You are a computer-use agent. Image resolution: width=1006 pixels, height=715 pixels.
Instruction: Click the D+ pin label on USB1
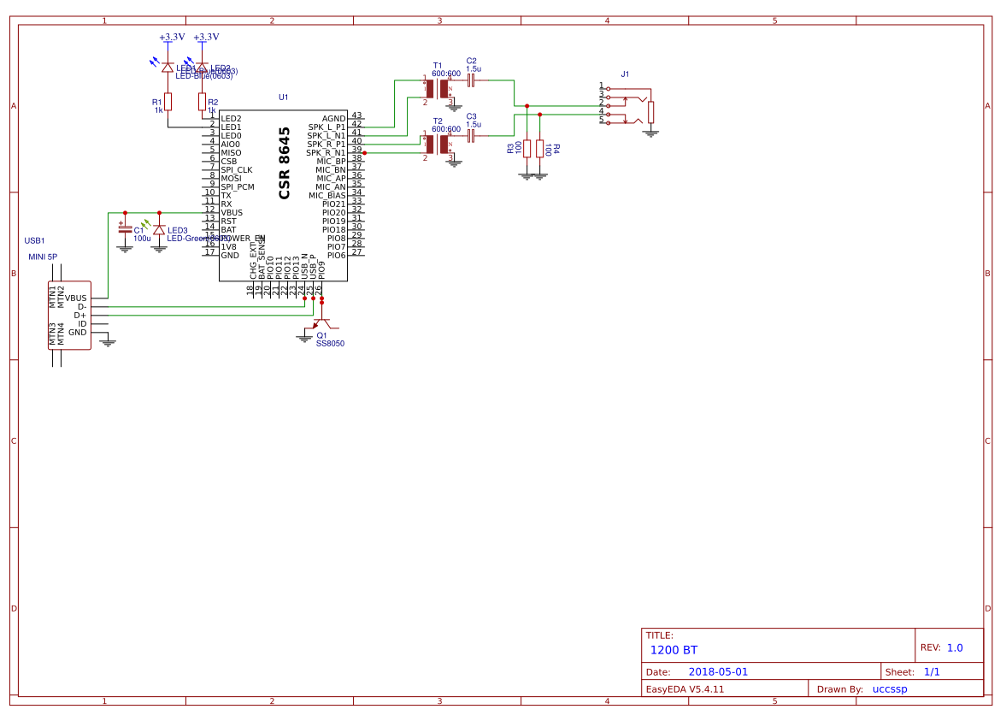pos(80,315)
